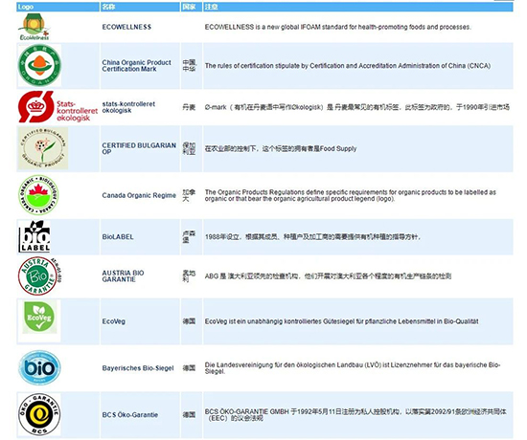527x440 pixels.
Task: Click the Logo column header
Action: click(x=57, y=7)
